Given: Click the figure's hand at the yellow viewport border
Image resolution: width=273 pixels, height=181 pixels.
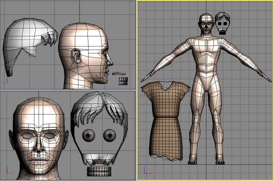Looking at the screenshot, I should [265, 76].
